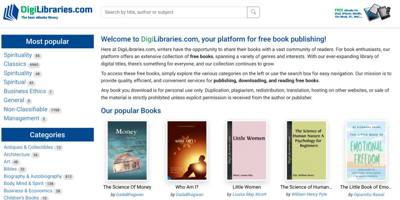Click author link Louisa May Alcott
The width and height of the screenshot is (400, 200).
(x=249, y=194)
